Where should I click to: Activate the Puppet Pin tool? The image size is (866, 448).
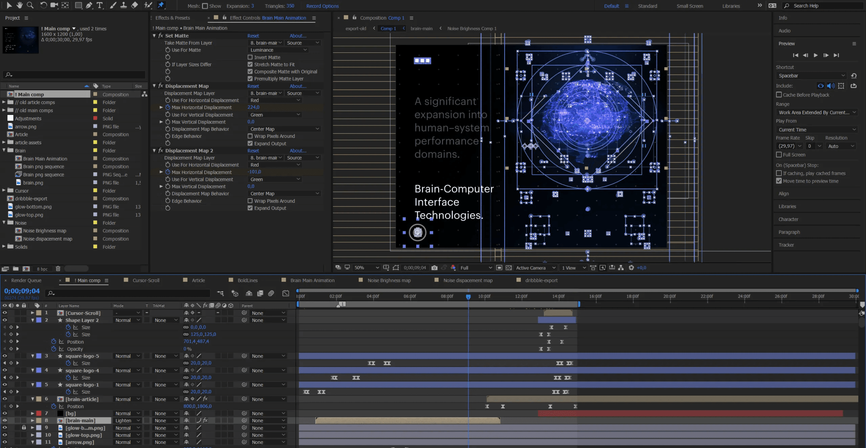pos(161,5)
